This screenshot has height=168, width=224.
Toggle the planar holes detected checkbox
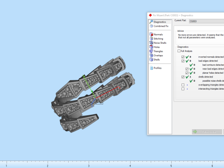tap(187, 73)
